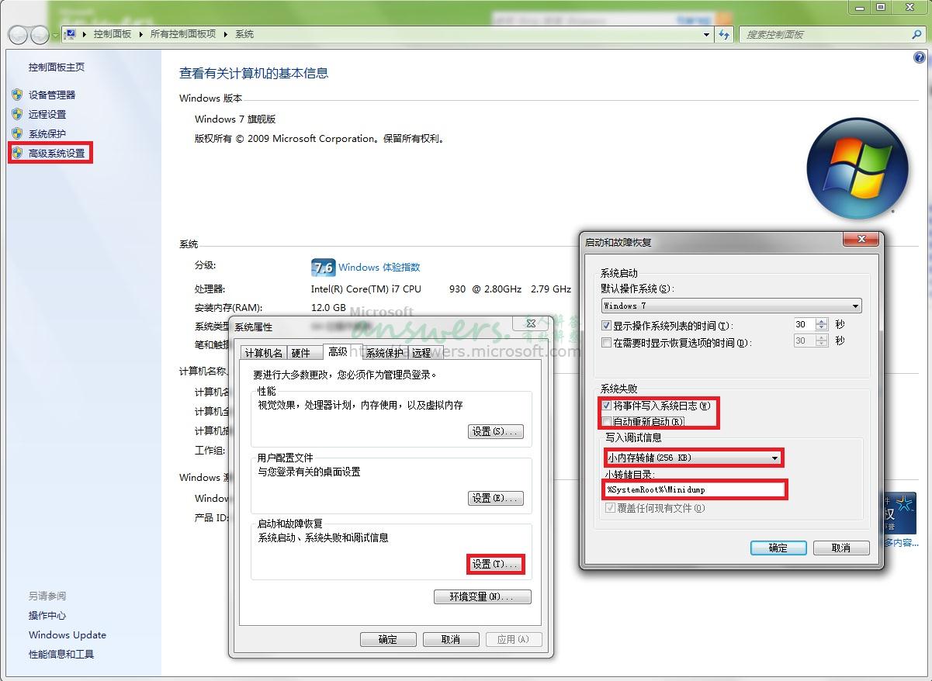Click the address bar refresh icon
This screenshot has height=681, width=932.
724,34
